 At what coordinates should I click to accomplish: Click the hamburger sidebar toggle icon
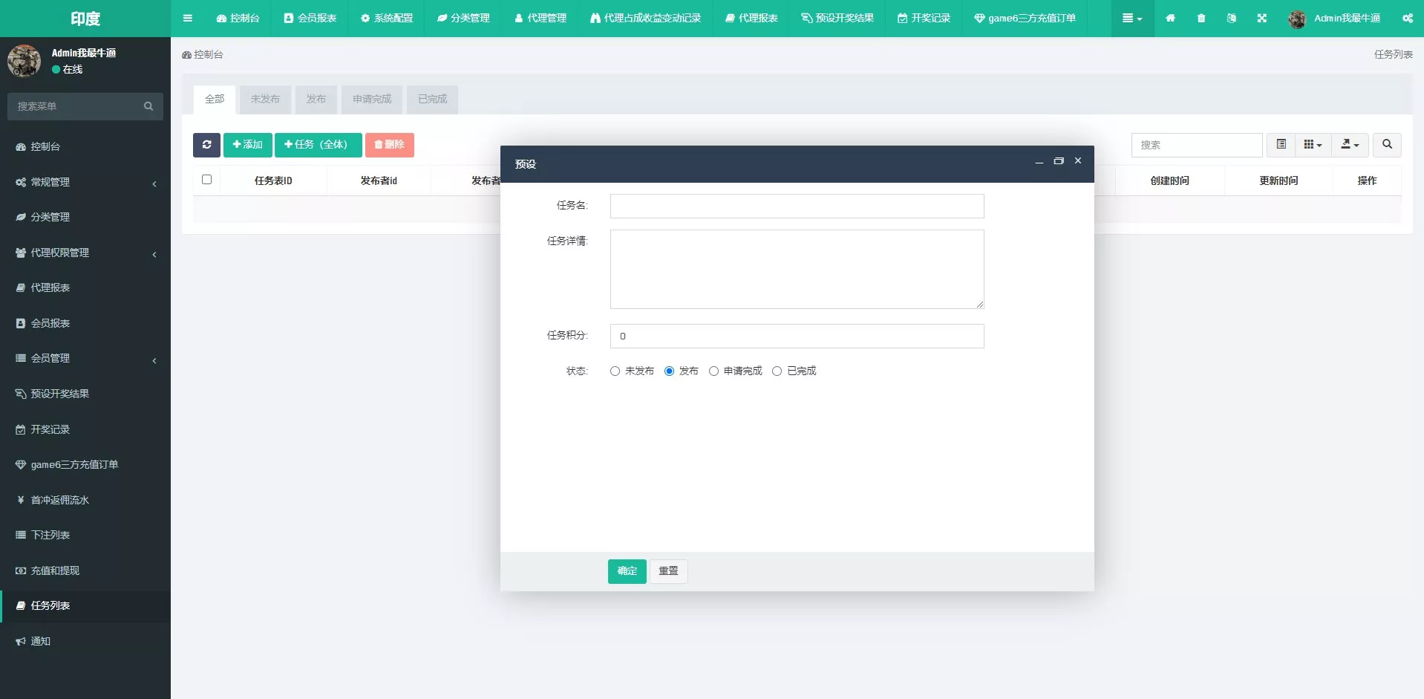[x=188, y=19]
